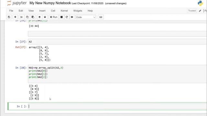207x116 pixels.
Task: Open the View menu
Action: 31,11
